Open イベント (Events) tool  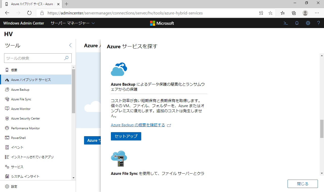tap(36, 147)
